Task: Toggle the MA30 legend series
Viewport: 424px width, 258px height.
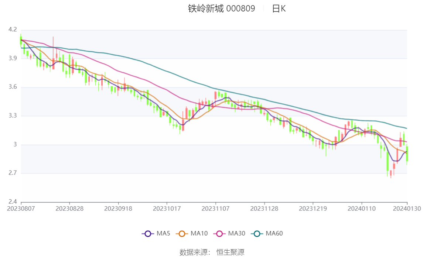Action: click(229, 233)
